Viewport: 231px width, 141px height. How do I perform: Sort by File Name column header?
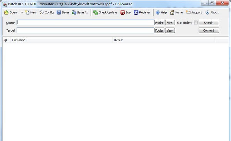62,40
